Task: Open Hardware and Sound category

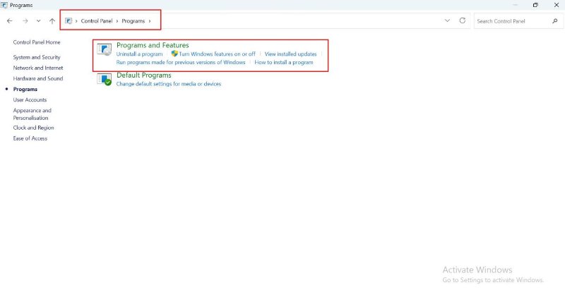Action: tap(38, 78)
